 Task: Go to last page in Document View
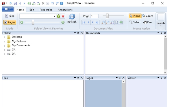pyautogui.click(x=97, y=22)
